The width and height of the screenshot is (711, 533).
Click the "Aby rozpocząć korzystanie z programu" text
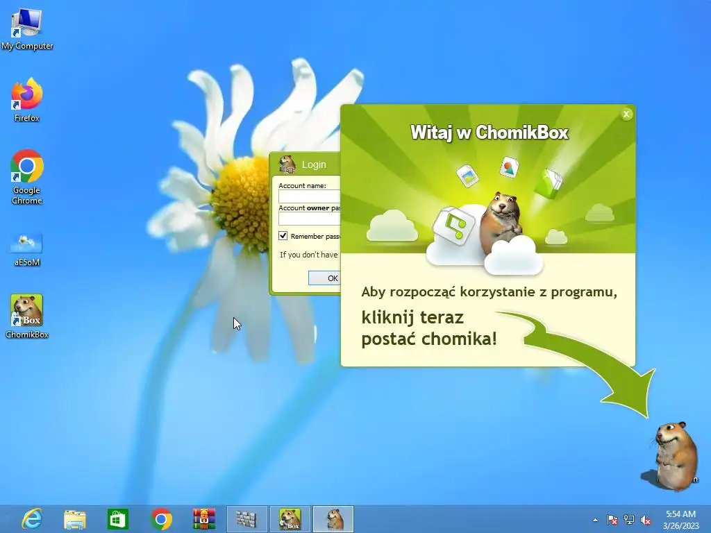tap(489, 292)
